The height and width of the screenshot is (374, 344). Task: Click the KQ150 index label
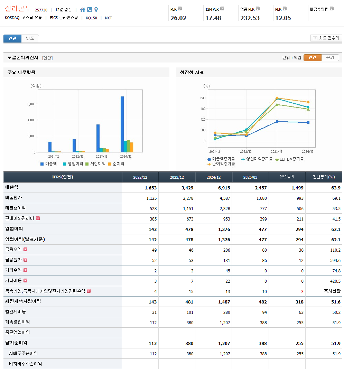point(91,18)
